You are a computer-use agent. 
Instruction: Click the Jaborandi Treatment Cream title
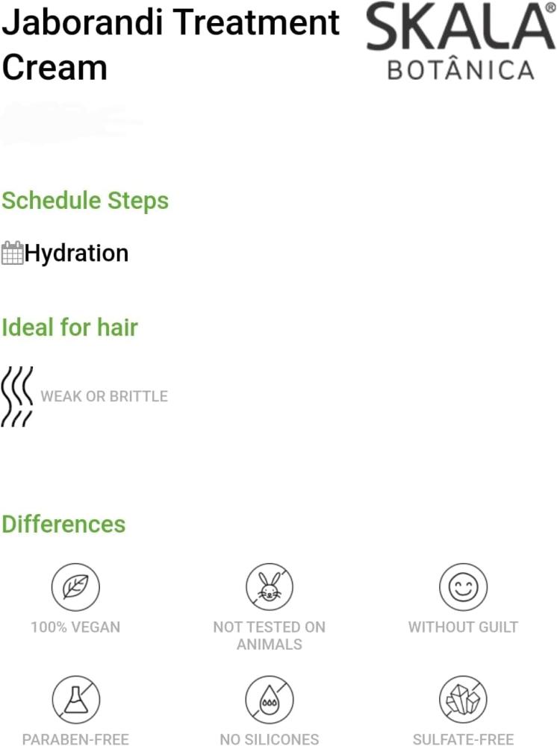pos(170,45)
